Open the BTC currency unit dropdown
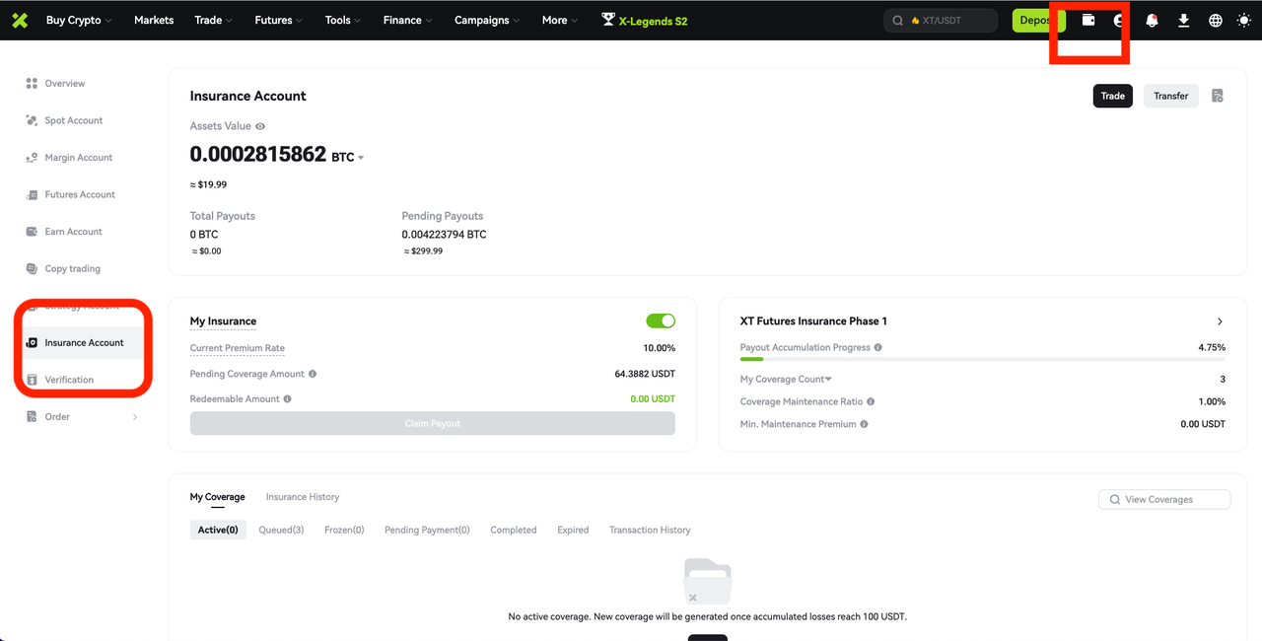1262x641 pixels. [x=348, y=157]
